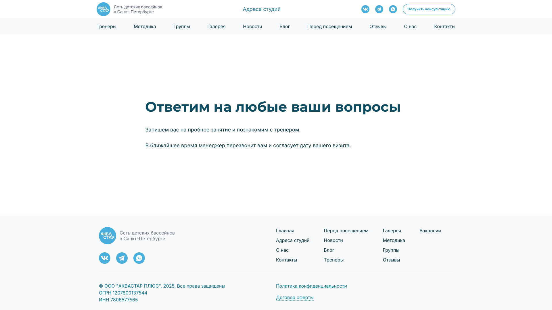552x310 pixels.
Task: Open the footer Telegram social icon
Action: (x=122, y=258)
